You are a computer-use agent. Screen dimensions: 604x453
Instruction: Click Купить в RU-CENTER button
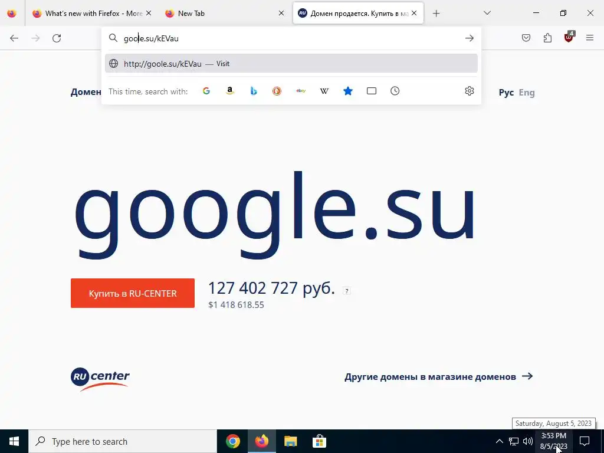point(133,293)
